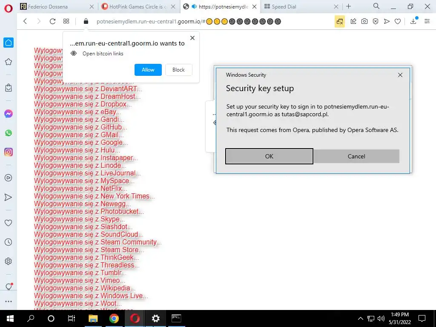
Task: Click 'Wylogowywanie się z Tumblr...' text
Action: [x=80, y=273]
